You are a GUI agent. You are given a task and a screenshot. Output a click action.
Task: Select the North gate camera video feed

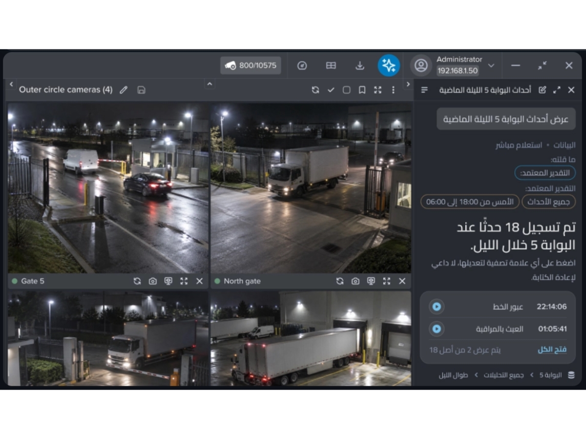[311, 188]
